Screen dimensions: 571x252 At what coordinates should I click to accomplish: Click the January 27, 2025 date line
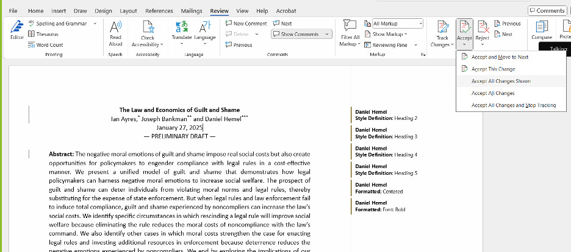[179, 127]
